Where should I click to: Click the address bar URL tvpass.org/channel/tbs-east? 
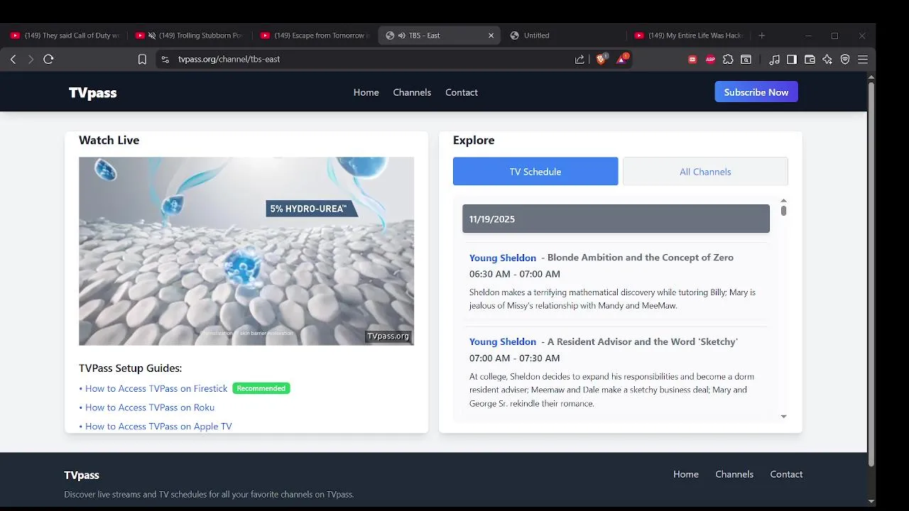pos(229,60)
